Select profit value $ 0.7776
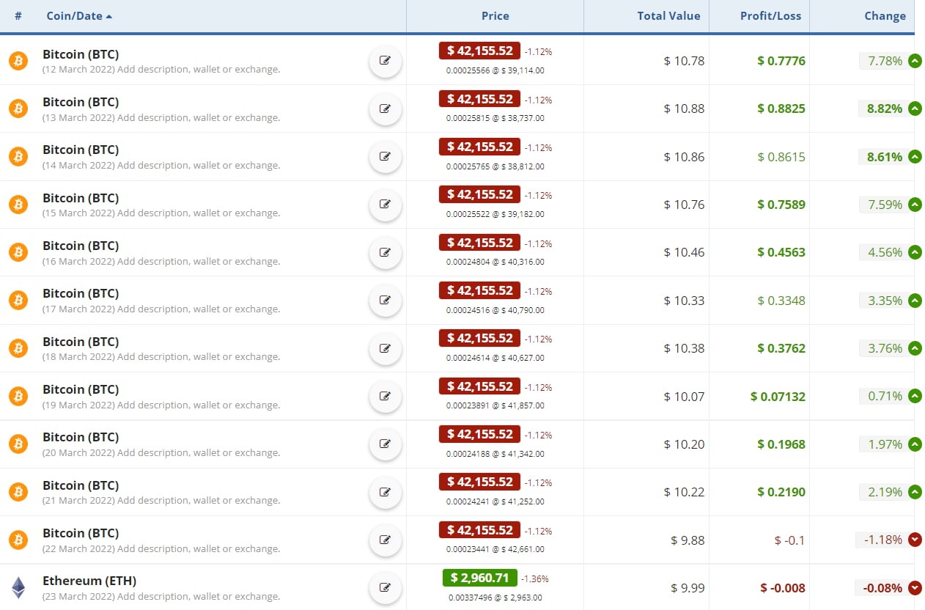Viewport: 925px width, 610px height. 781,61
